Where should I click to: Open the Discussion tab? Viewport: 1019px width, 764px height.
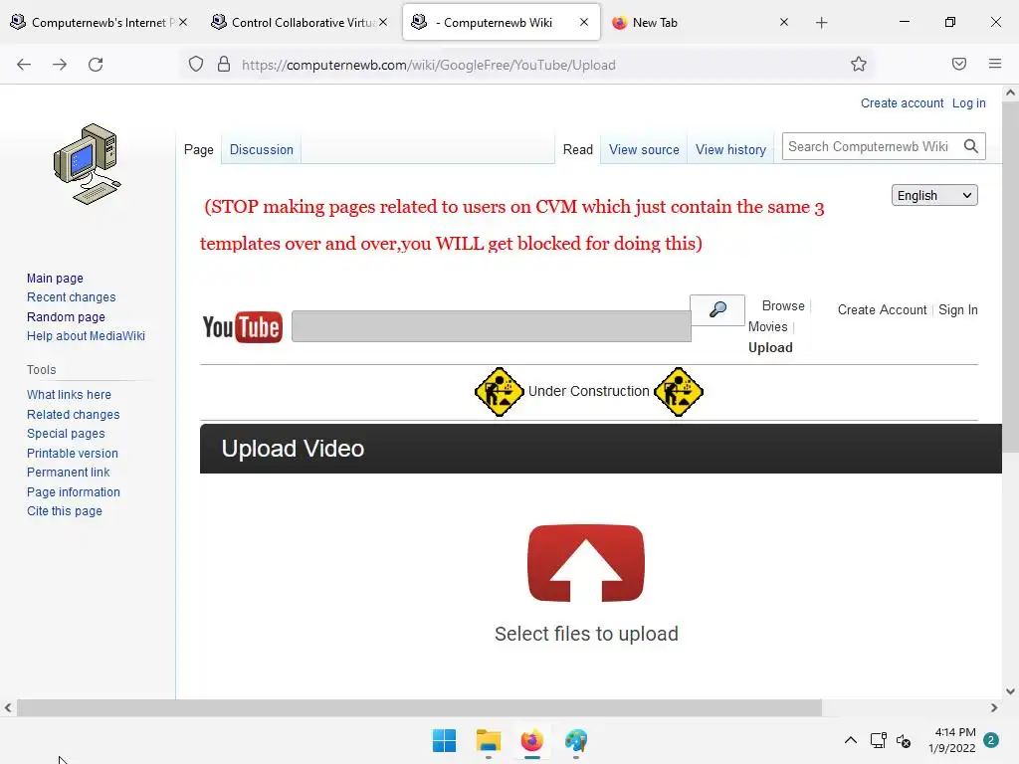(x=262, y=149)
